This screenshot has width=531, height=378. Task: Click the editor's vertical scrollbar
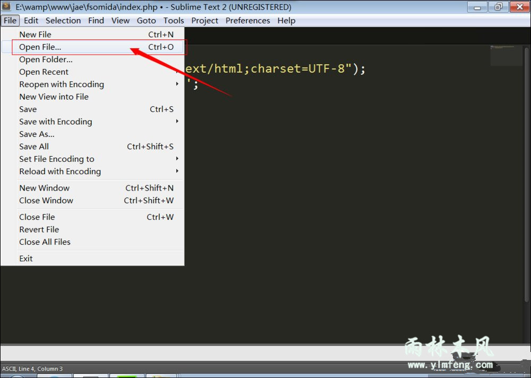tap(527, 175)
